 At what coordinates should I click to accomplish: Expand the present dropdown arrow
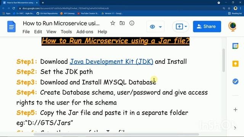click(x=186, y=26)
